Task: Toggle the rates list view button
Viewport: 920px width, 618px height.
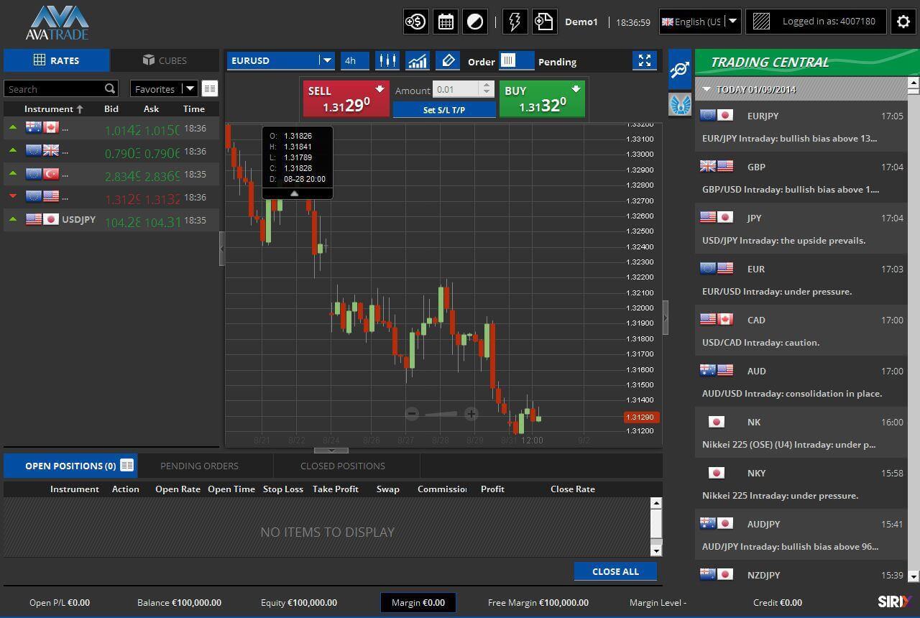Action: (210, 89)
